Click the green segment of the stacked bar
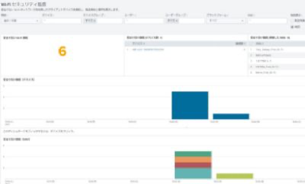305x184 pixels. [193, 154]
